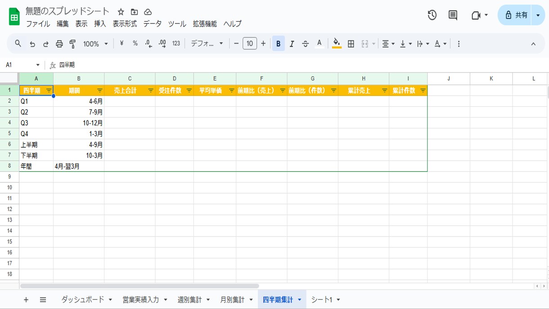Open the share options dropdown arrow
This screenshot has height=309, width=549.
(538, 15)
